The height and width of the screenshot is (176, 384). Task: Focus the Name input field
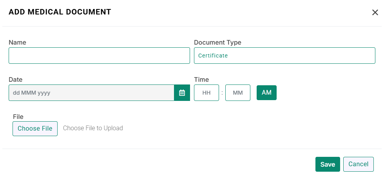99,56
